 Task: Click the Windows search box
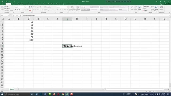coord(17,94)
